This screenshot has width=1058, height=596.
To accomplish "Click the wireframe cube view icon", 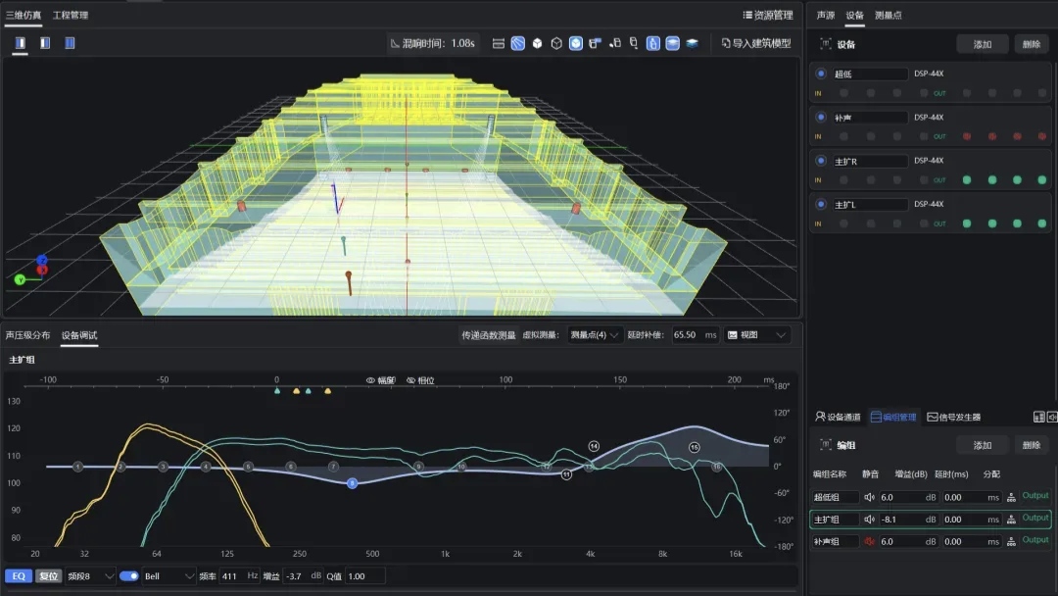I will point(556,43).
